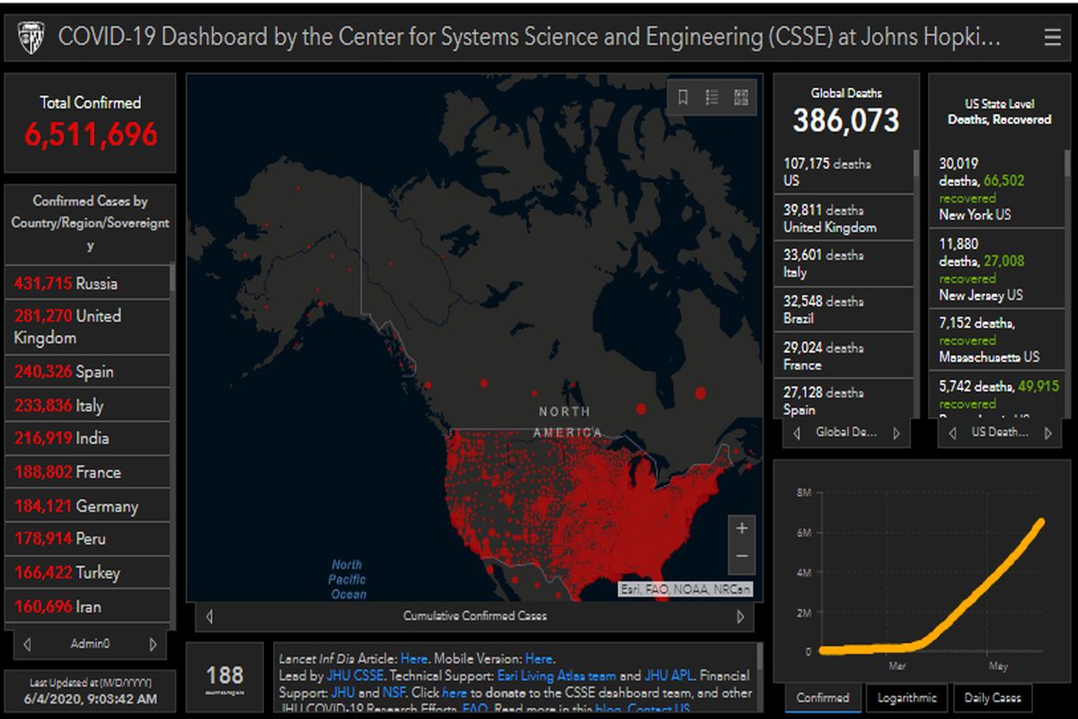Open the hamburger menu in the header
This screenshot has width=1078, height=719.
tap(1052, 37)
